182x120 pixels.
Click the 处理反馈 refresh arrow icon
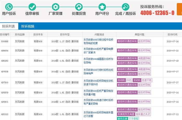coord(79,7)
